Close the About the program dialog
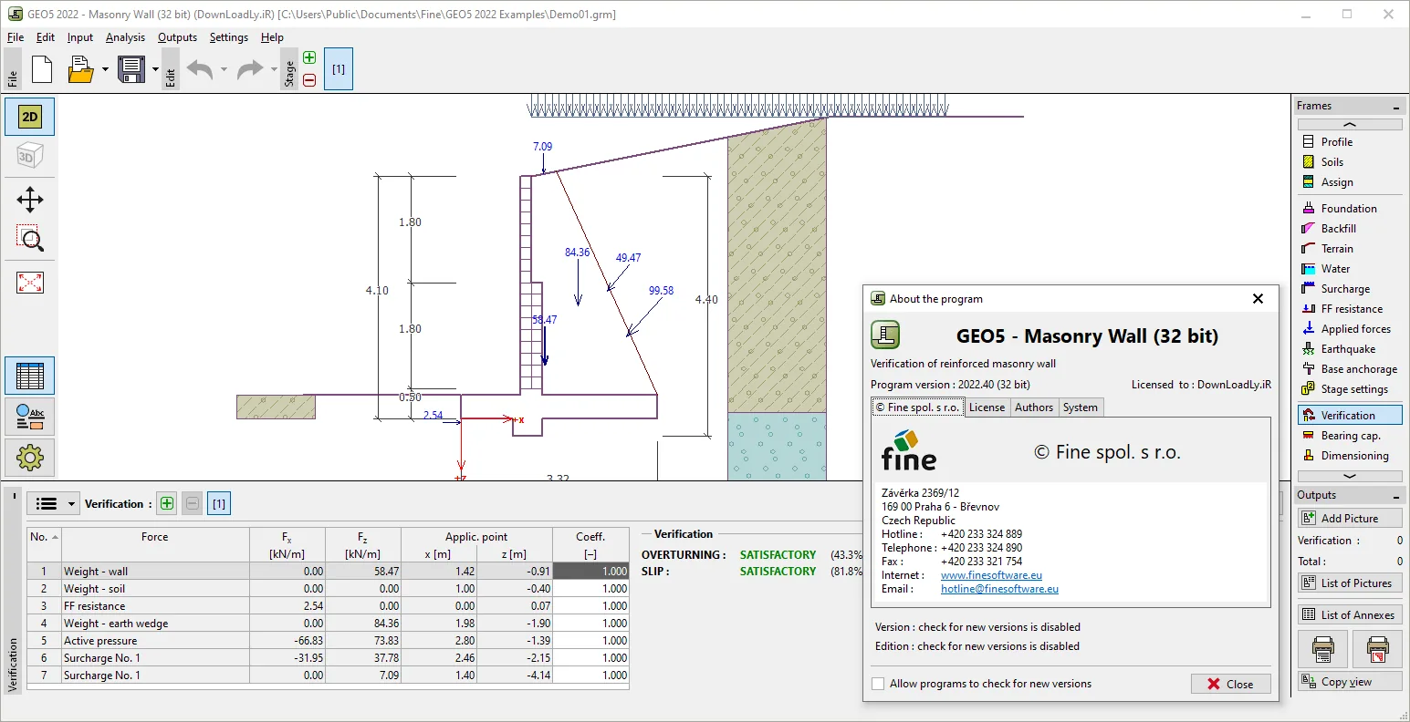Viewport: 1410px width, 722px height. (x=1231, y=684)
